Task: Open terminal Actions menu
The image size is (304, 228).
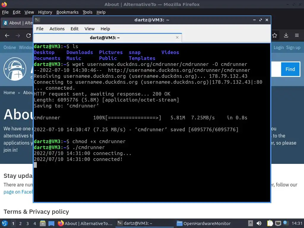Action: pos(57,29)
